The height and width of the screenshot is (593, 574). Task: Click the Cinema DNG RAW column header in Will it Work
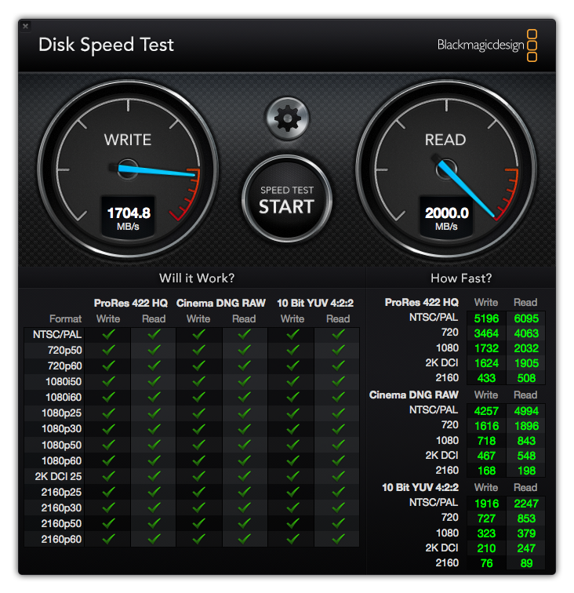(221, 304)
